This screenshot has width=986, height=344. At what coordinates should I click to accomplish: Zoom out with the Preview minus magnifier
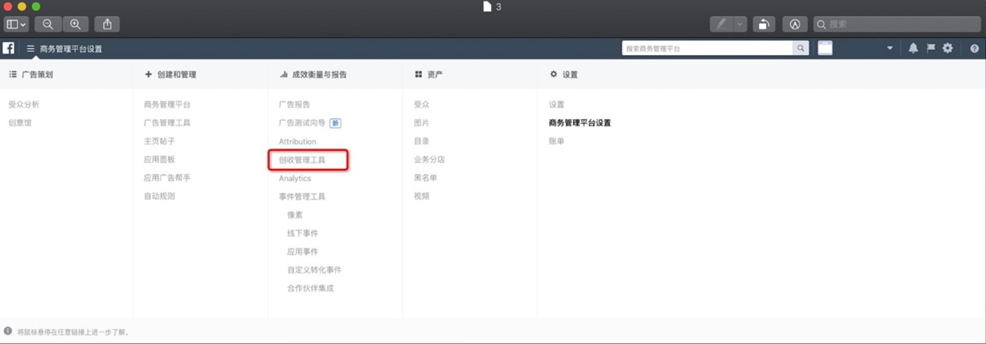48,24
